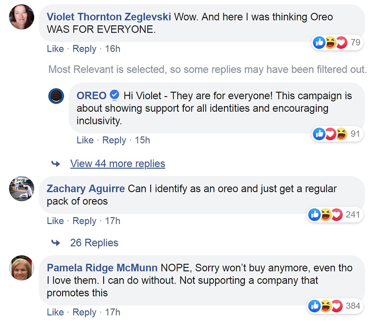Expand the 26 Replies thread
This screenshot has width=391, height=327.
94,243
